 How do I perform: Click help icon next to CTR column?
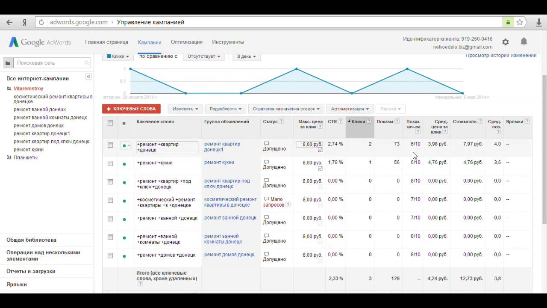(341, 121)
